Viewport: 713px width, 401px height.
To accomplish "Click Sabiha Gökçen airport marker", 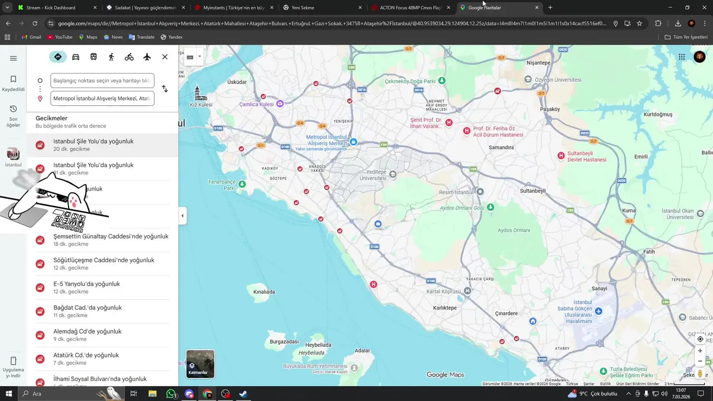I will click(599, 311).
